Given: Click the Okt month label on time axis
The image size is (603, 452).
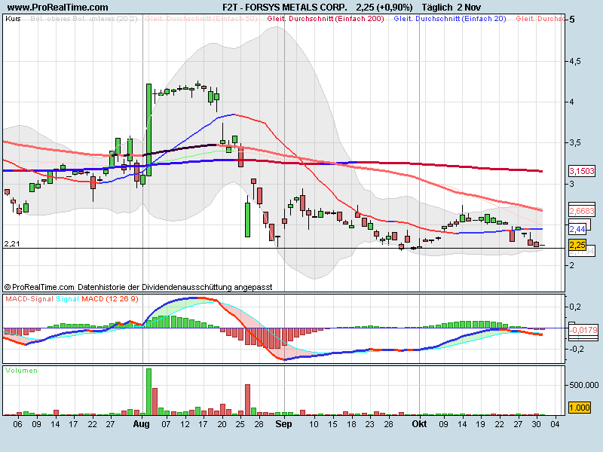Looking at the screenshot, I should 419,424.
